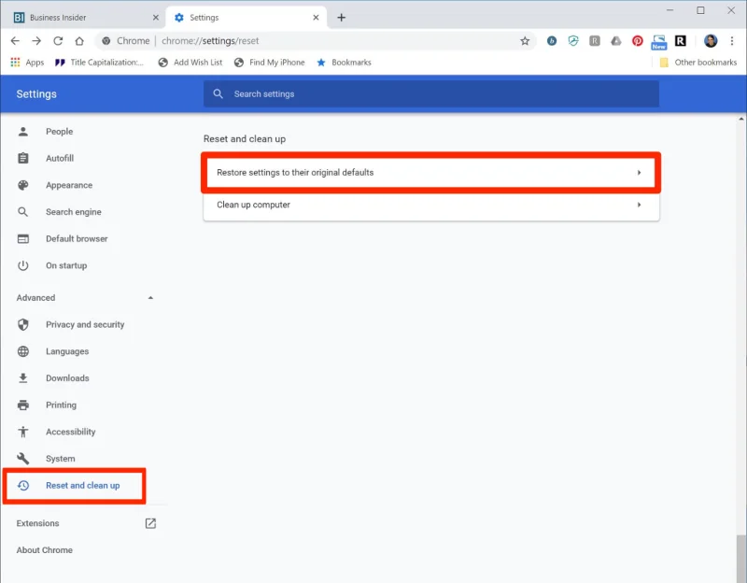
Task: Select the Settings tab
Action: click(x=247, y=18)
